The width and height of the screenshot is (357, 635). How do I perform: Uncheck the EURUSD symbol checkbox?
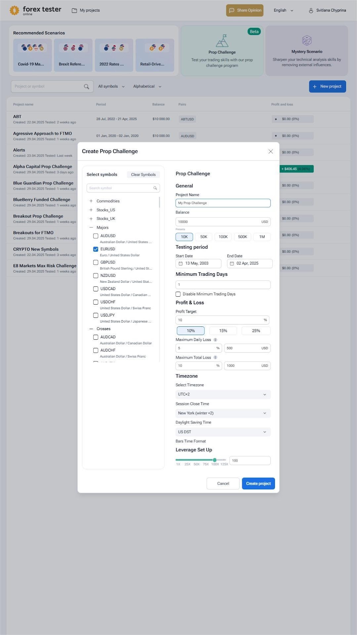pyautogui.click(x=96, y=249)
